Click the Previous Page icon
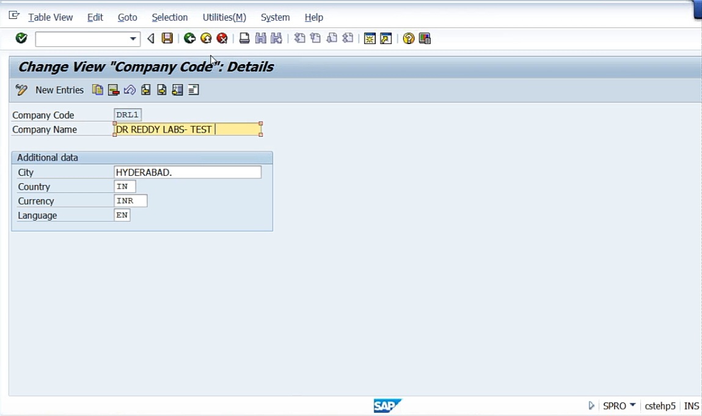This screenshot has height=416, width=702. coord(316,38)
